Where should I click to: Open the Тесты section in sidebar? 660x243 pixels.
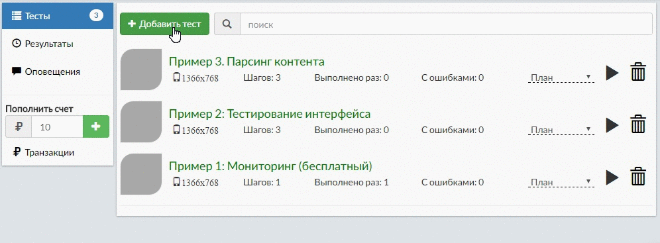click(58, 16)
